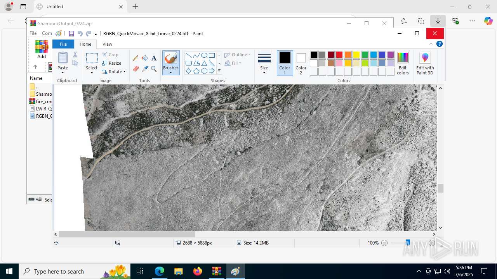Click the Crop button
Image resolution: width=497 pixels, height=279 pixels.
coord(111,55)
